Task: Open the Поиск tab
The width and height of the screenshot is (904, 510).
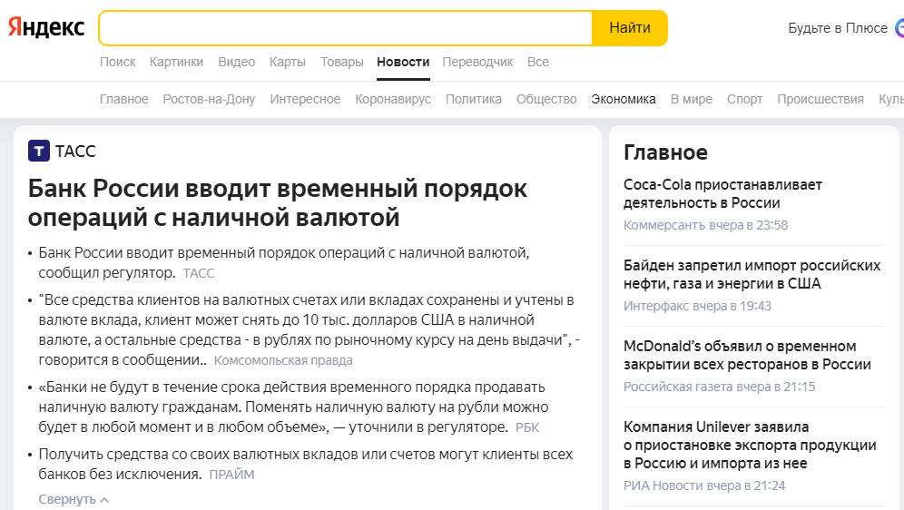Action: pos(118,62)
